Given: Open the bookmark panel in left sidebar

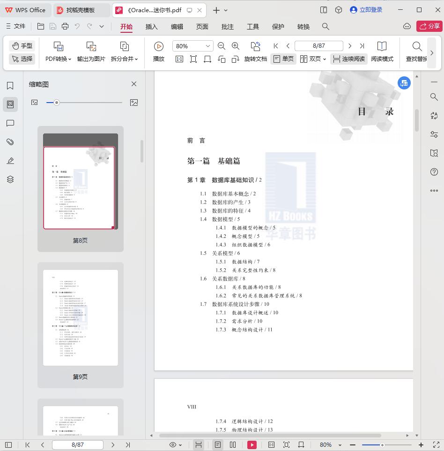Looking at the screenshot, I should click(10, 86).
